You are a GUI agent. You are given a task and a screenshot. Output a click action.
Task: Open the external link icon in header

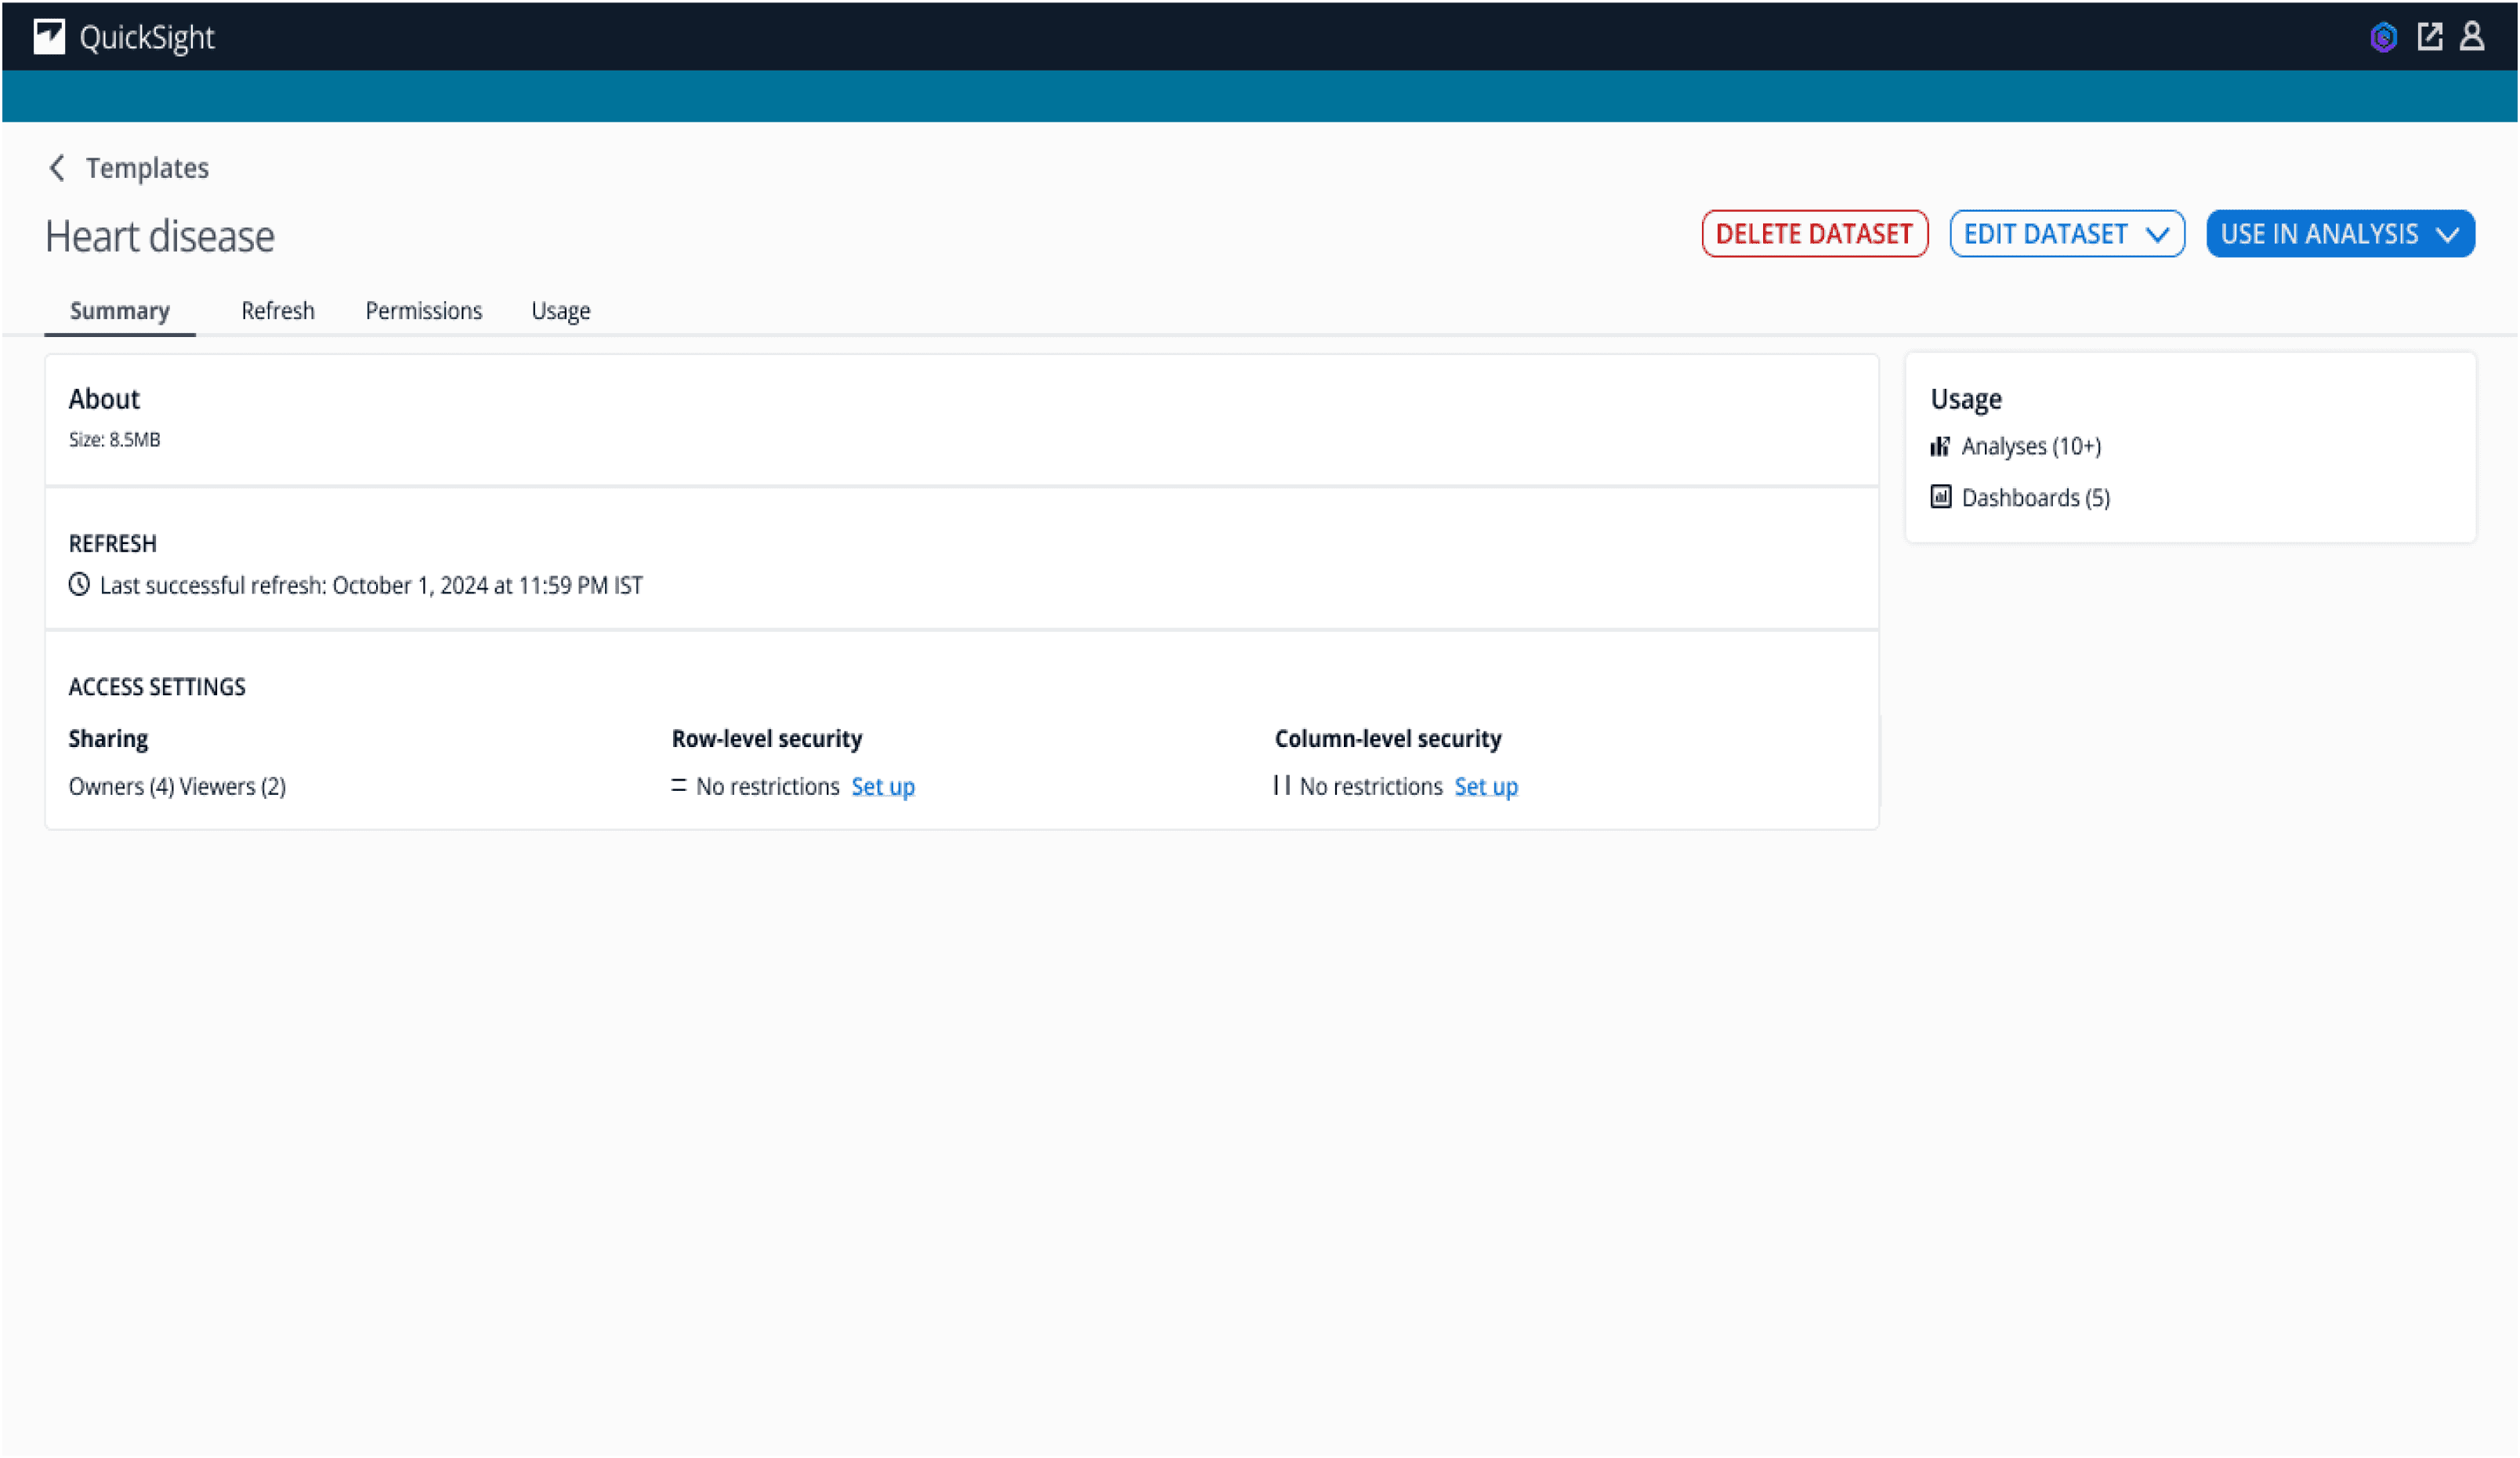coord(2429,37)
